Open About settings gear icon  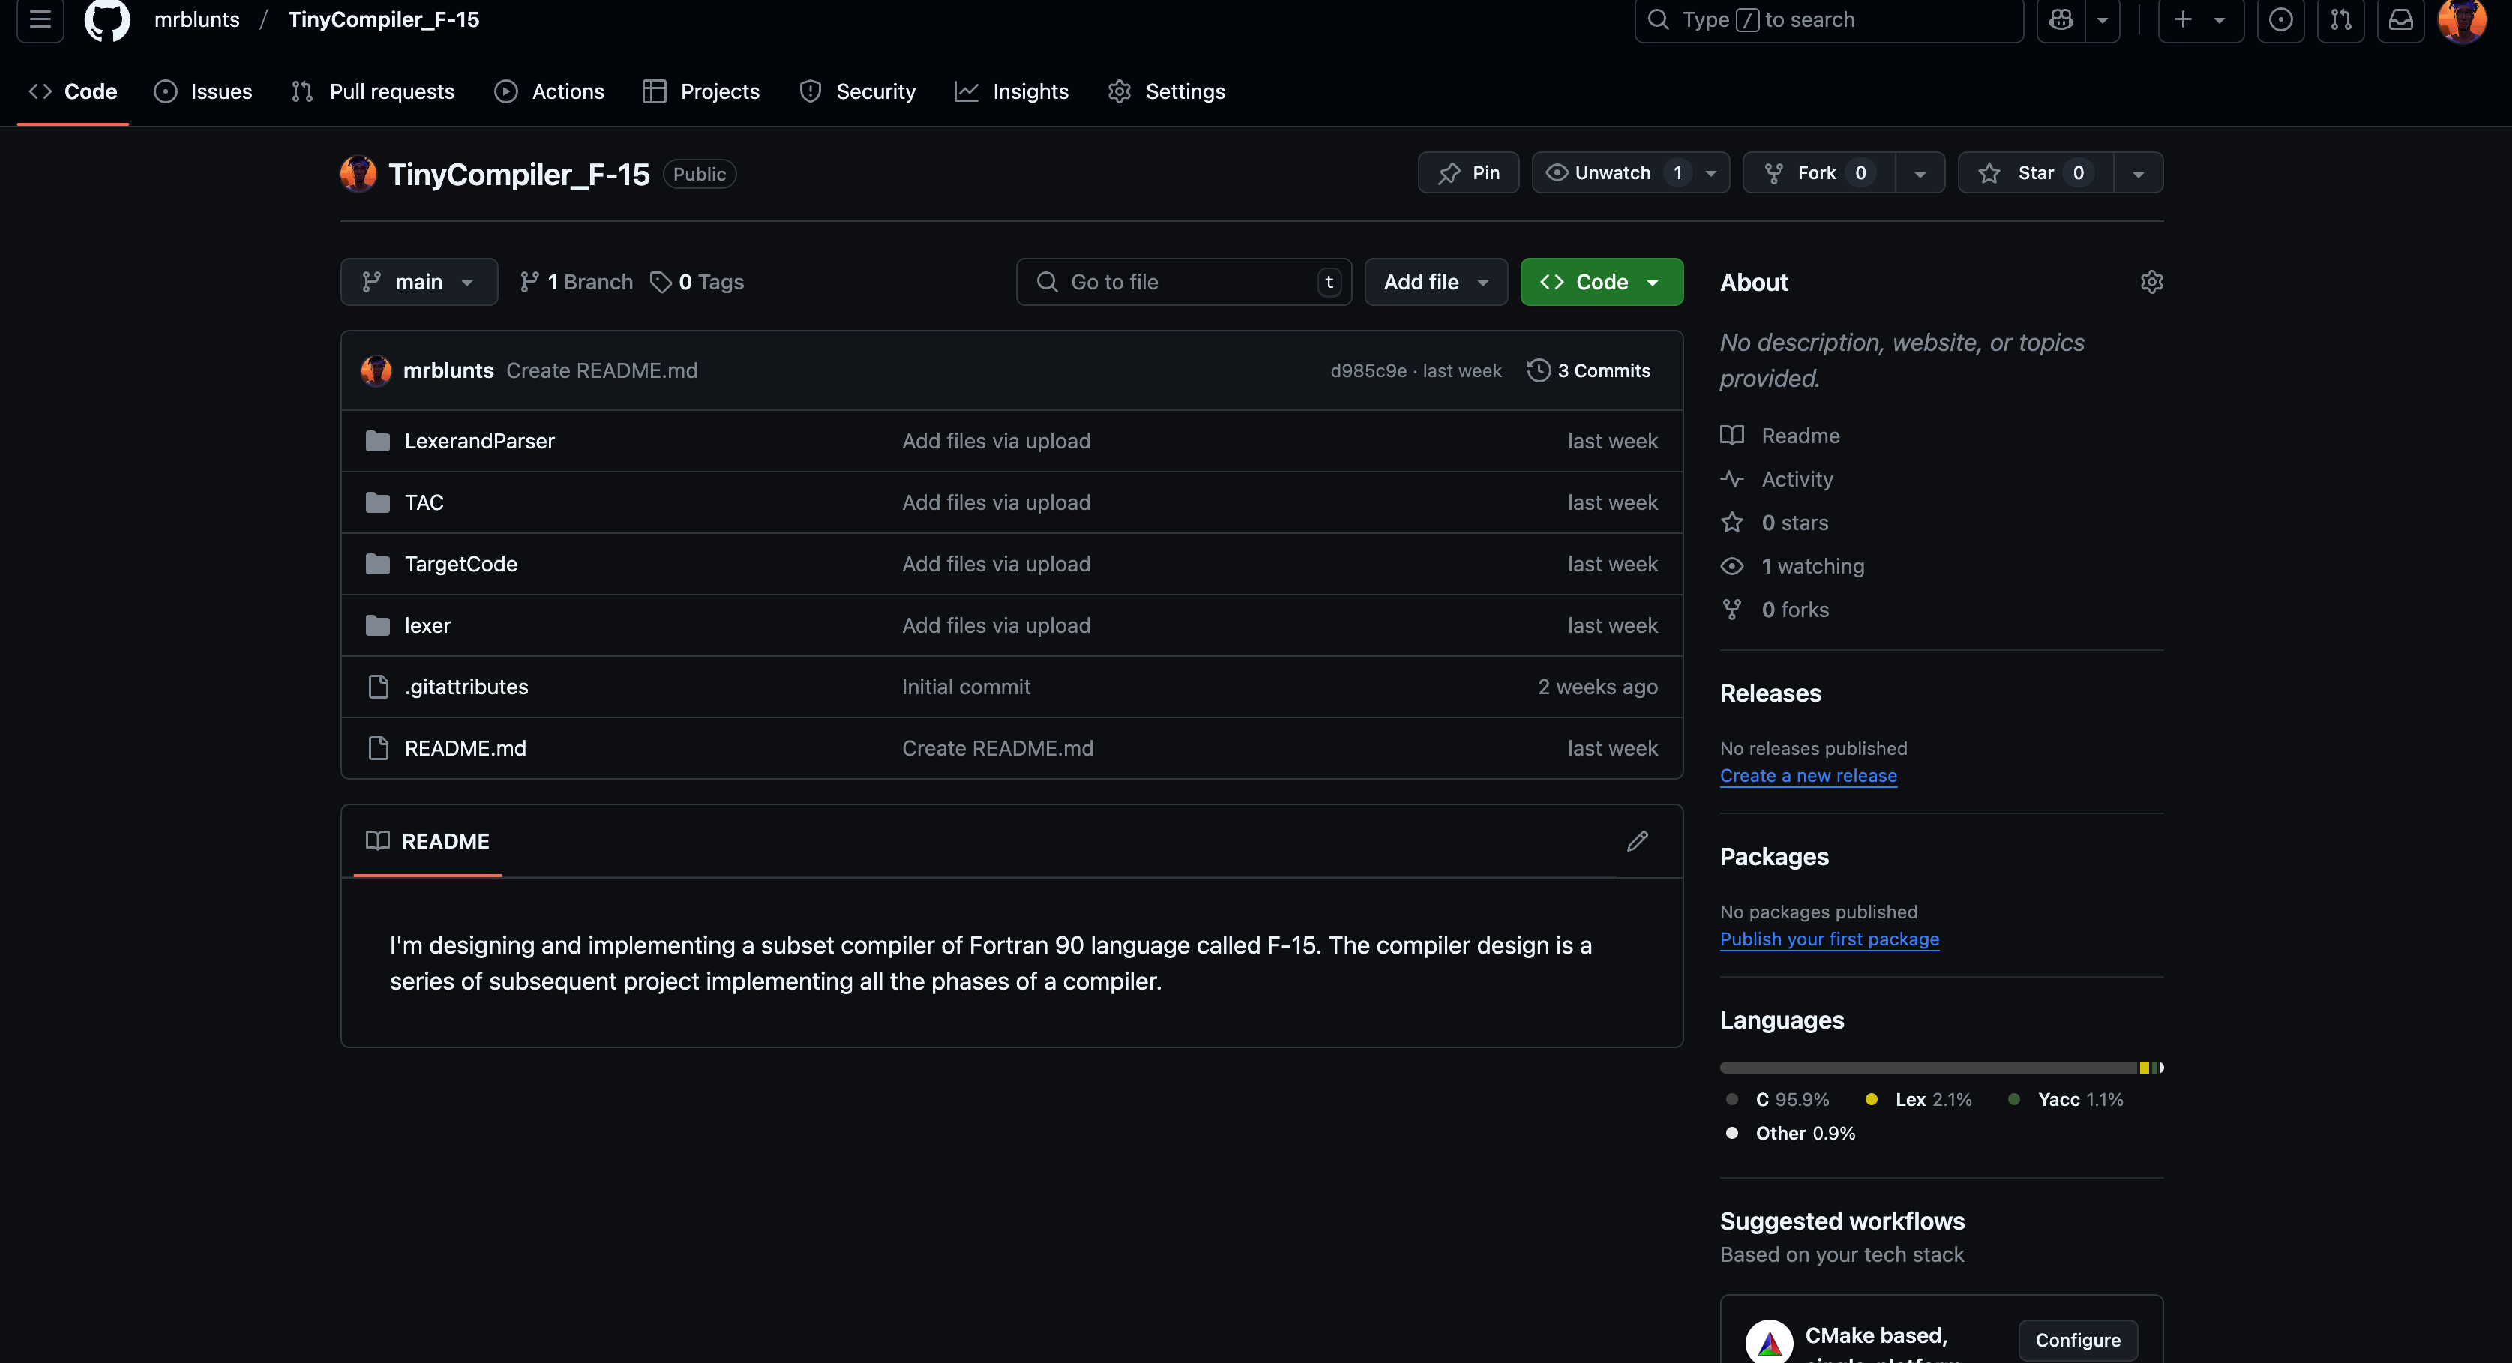2151,283
